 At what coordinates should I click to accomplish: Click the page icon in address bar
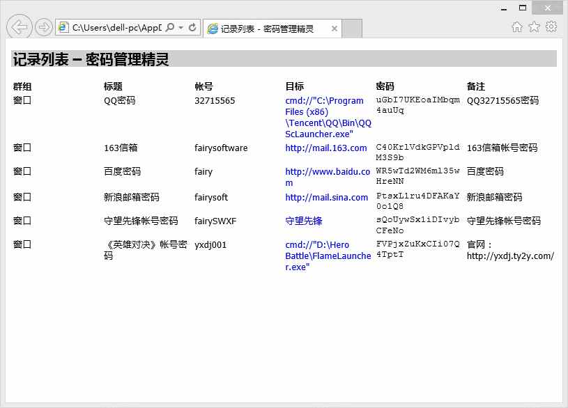(63, 28)
